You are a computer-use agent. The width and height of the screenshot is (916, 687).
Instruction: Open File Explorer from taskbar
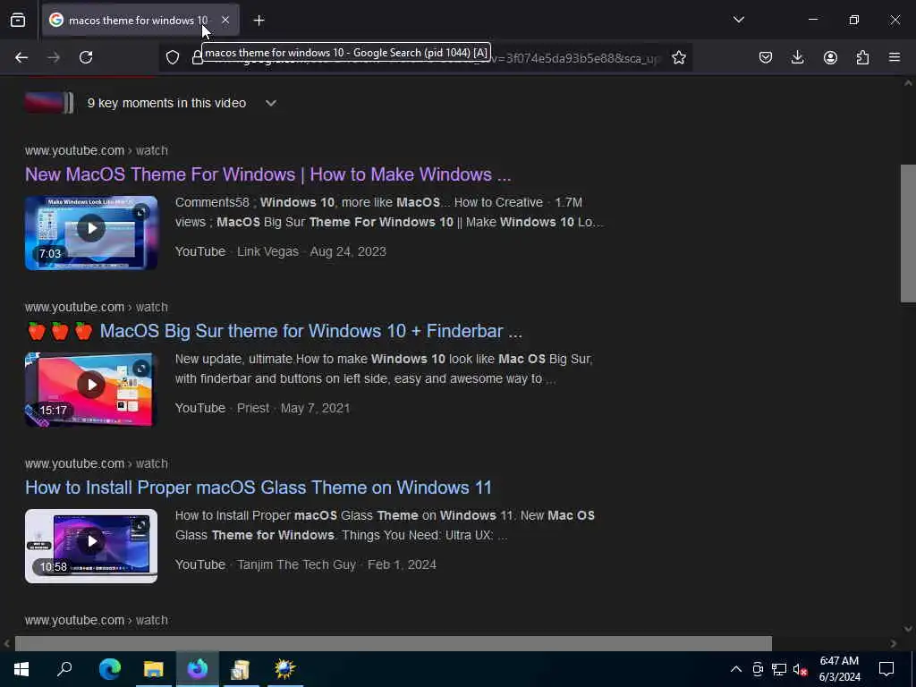click(x=154, y=669)
